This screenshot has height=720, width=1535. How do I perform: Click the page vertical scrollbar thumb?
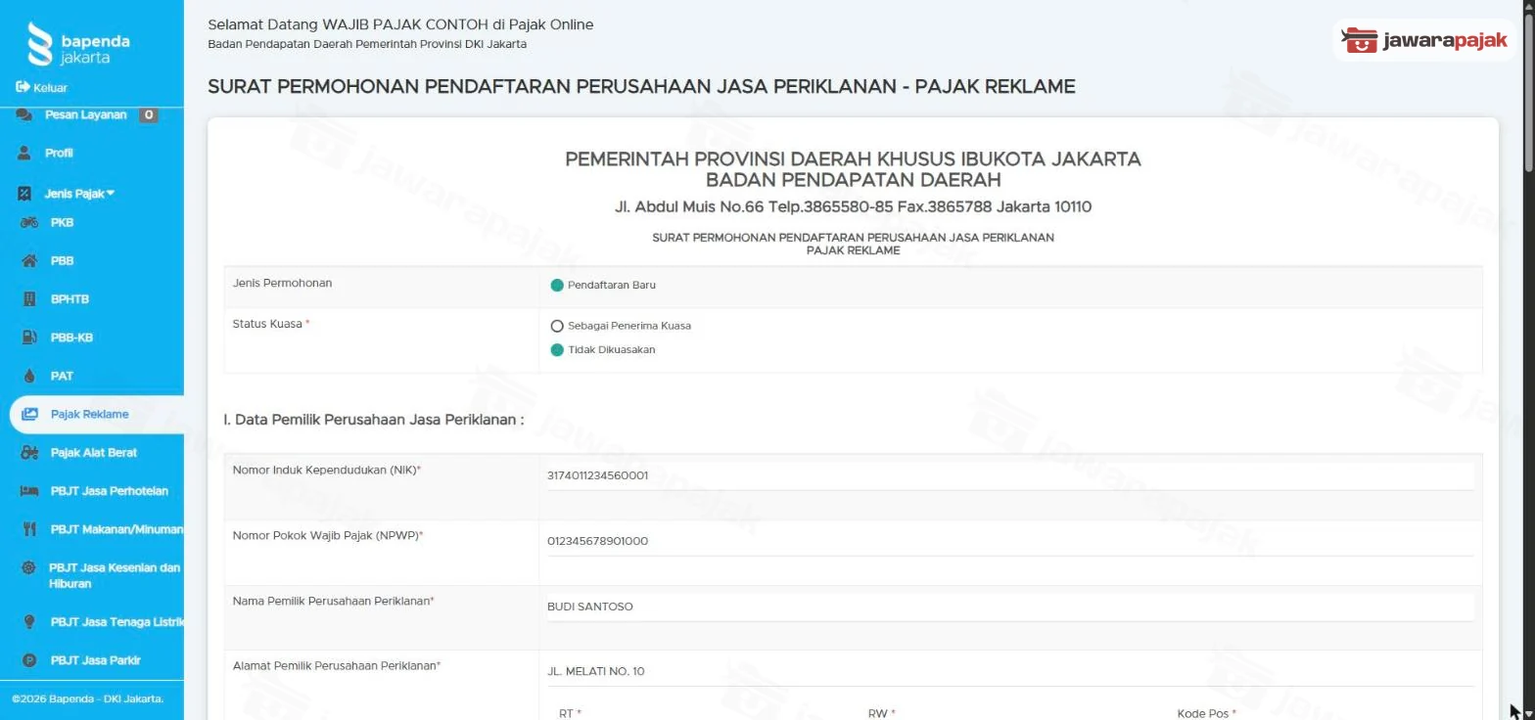click(x=1527, y=93)
